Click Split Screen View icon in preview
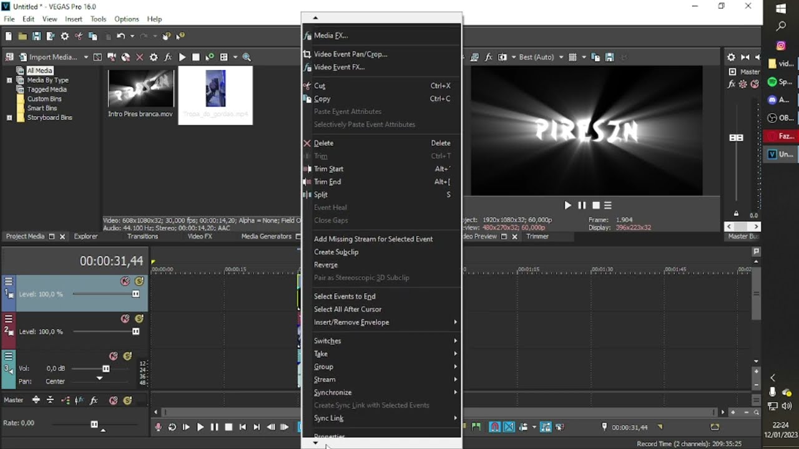The height and width of the screenshot is (449, 799). tap(503, 57)
